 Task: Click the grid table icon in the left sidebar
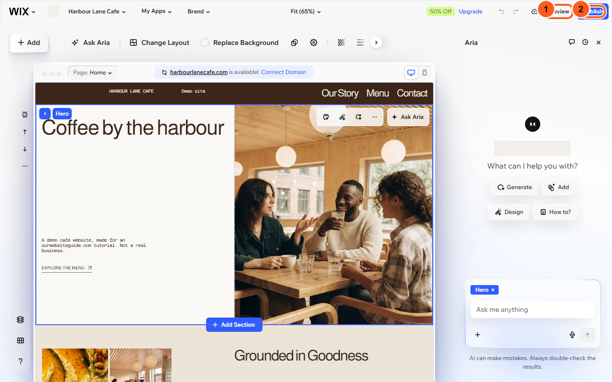[x=20, y=340]
